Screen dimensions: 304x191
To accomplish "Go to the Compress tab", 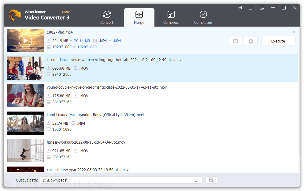I will (x=171, y=17).
